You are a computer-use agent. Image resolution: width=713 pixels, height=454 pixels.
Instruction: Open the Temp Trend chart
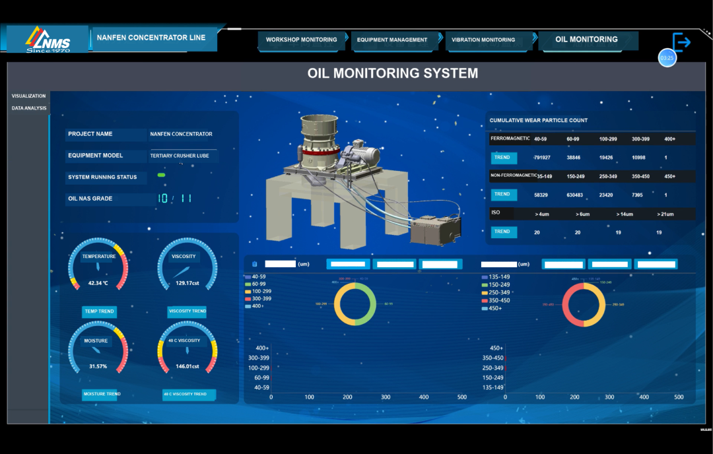pos(99,311)
